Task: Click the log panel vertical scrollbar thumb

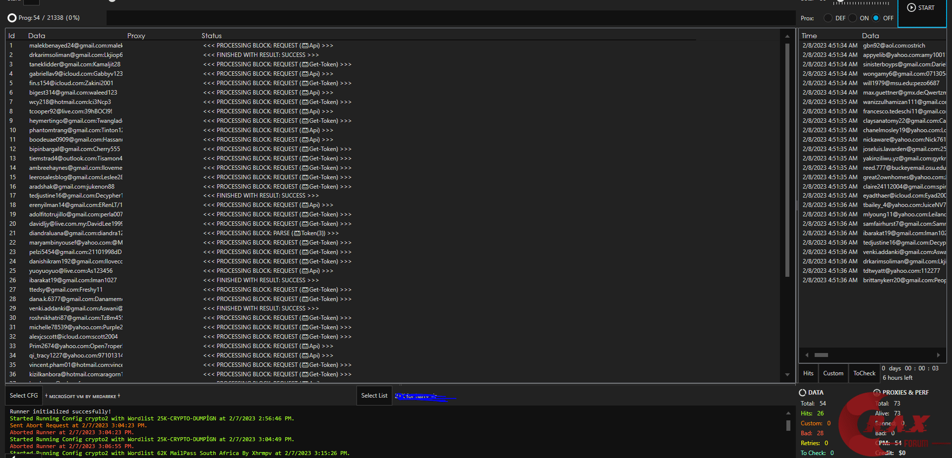Action: (x=788, y=425)
